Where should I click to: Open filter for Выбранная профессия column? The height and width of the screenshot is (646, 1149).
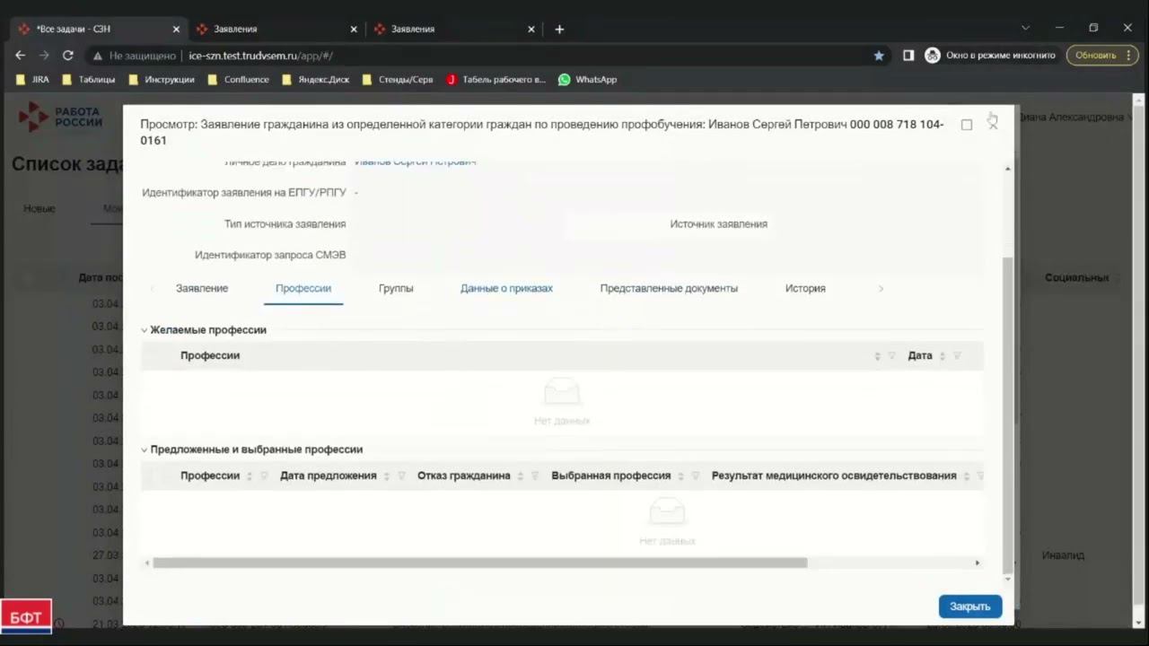(696, 476)
